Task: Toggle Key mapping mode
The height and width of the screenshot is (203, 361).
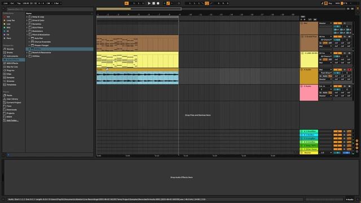Action: coord(330,3)
